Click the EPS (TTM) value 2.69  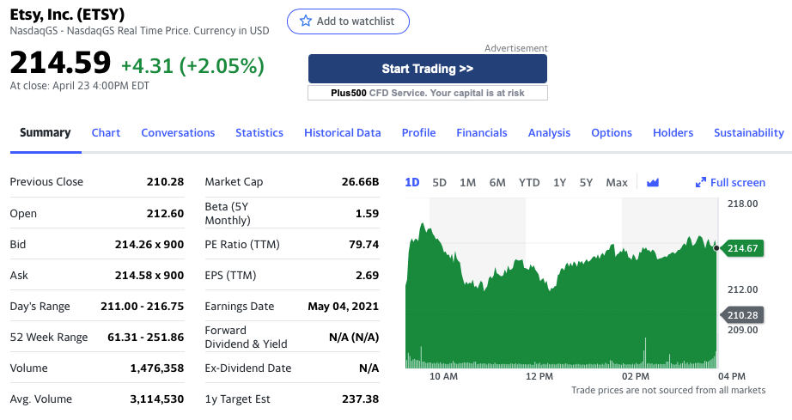click(367, 275)
